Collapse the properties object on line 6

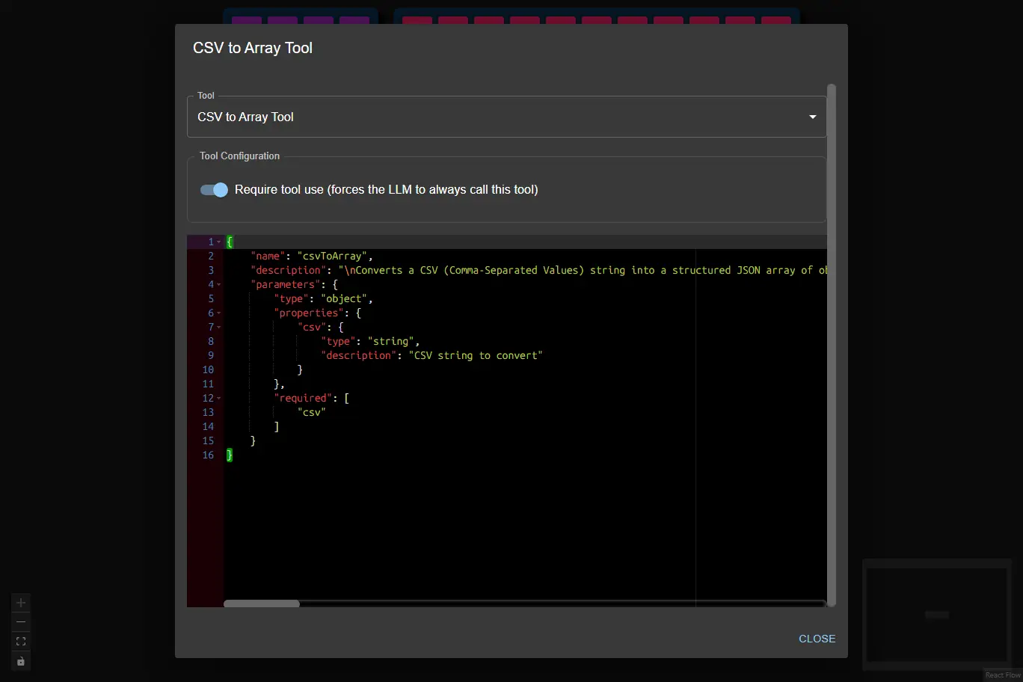[220, 313]
